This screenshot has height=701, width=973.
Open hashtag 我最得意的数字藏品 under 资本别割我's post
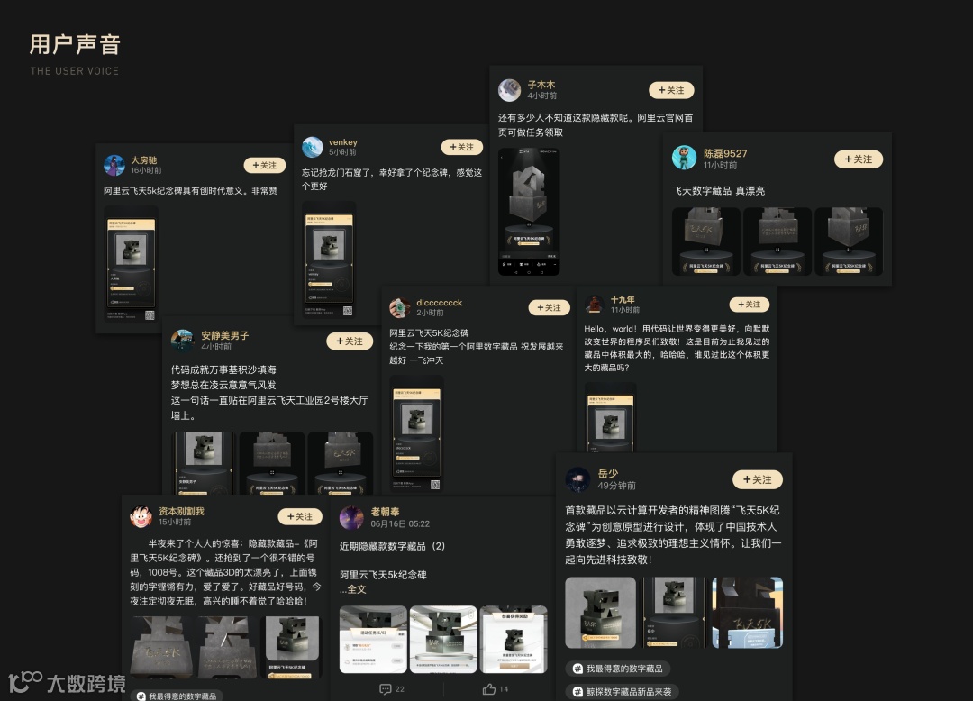[177, 696]
